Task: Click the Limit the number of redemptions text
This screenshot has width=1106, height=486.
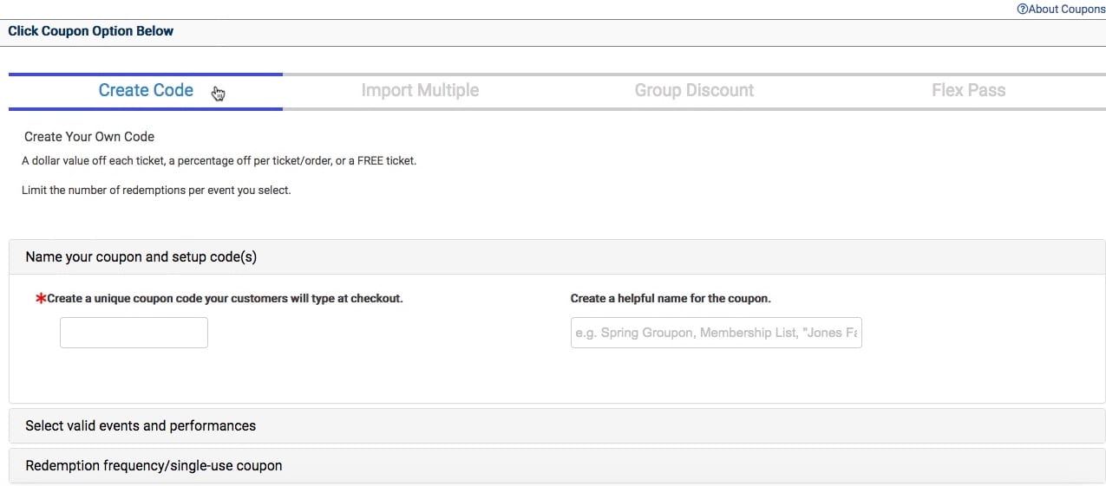Action: [156, 191]
